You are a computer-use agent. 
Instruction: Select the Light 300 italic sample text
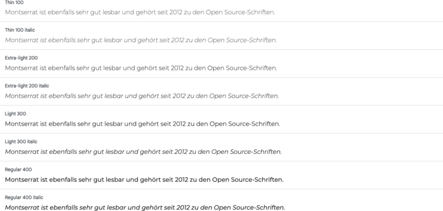143,152
